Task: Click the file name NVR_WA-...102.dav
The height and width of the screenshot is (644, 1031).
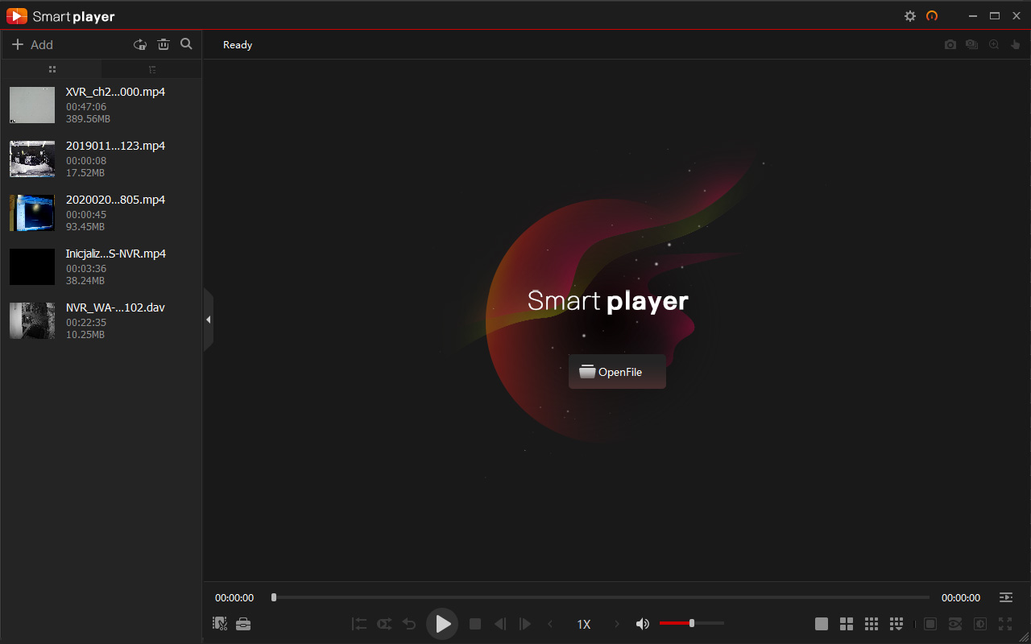Action: point(115,308)
